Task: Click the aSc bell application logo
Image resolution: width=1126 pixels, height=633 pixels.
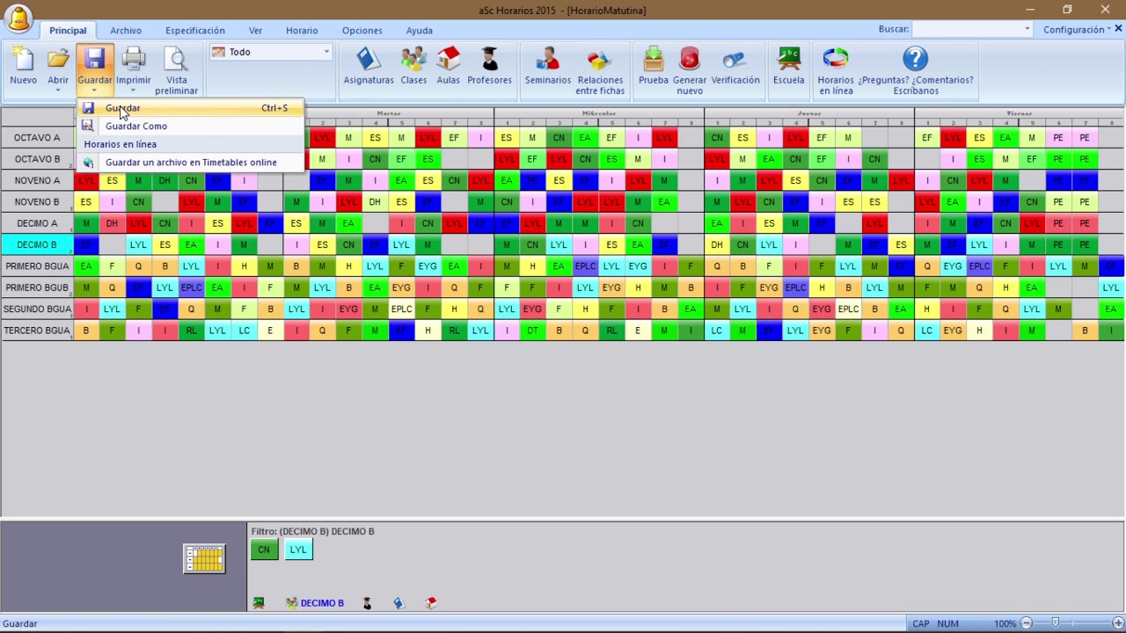Action: tap(17, 18)
